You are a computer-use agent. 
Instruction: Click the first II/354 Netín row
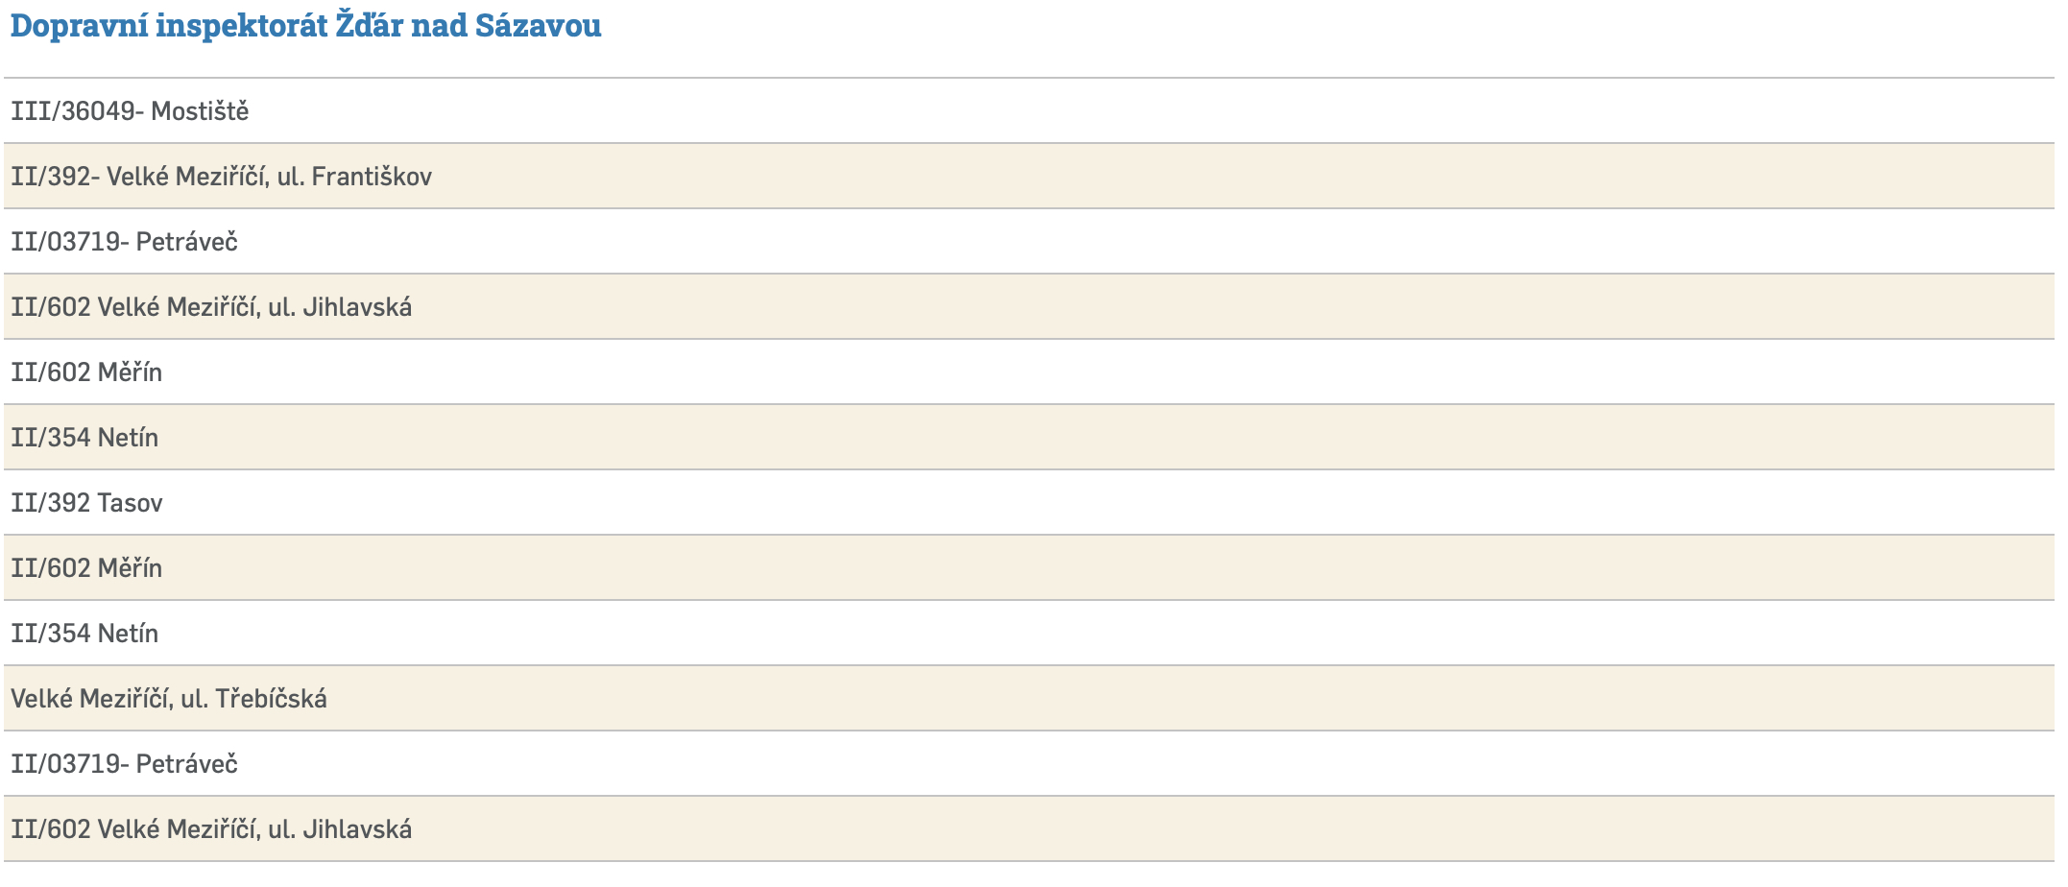point(84,438)
